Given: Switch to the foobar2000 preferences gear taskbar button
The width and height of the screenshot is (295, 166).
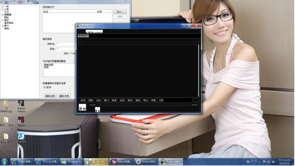Looking at the screenshot, I should pos(146,162).
